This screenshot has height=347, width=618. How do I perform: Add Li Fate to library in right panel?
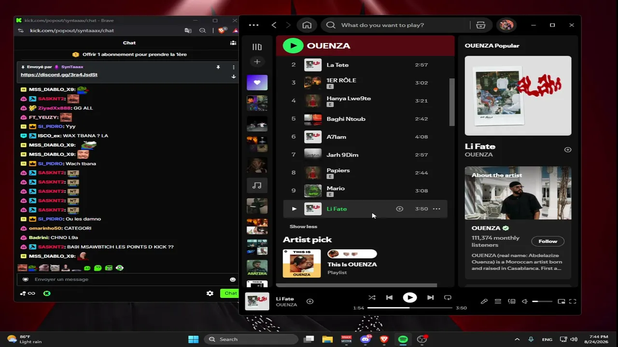click(568, 150)
